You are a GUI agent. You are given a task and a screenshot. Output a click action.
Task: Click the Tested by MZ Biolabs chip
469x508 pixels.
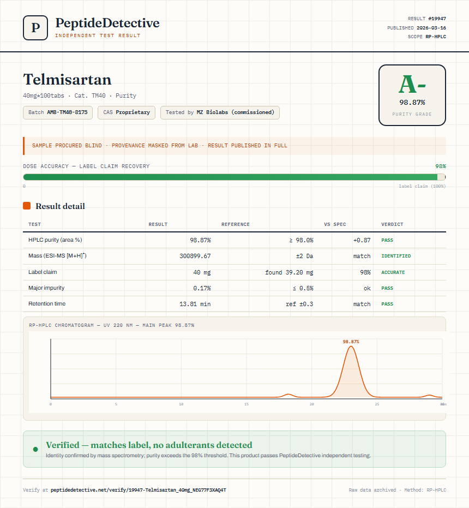220,112
